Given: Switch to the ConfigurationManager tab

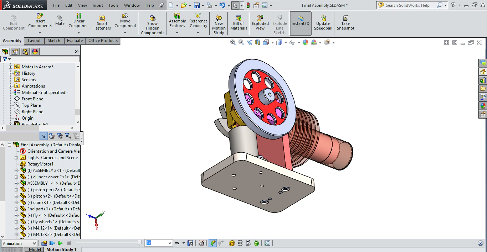Looking at the screenshot, I should 25,51.
